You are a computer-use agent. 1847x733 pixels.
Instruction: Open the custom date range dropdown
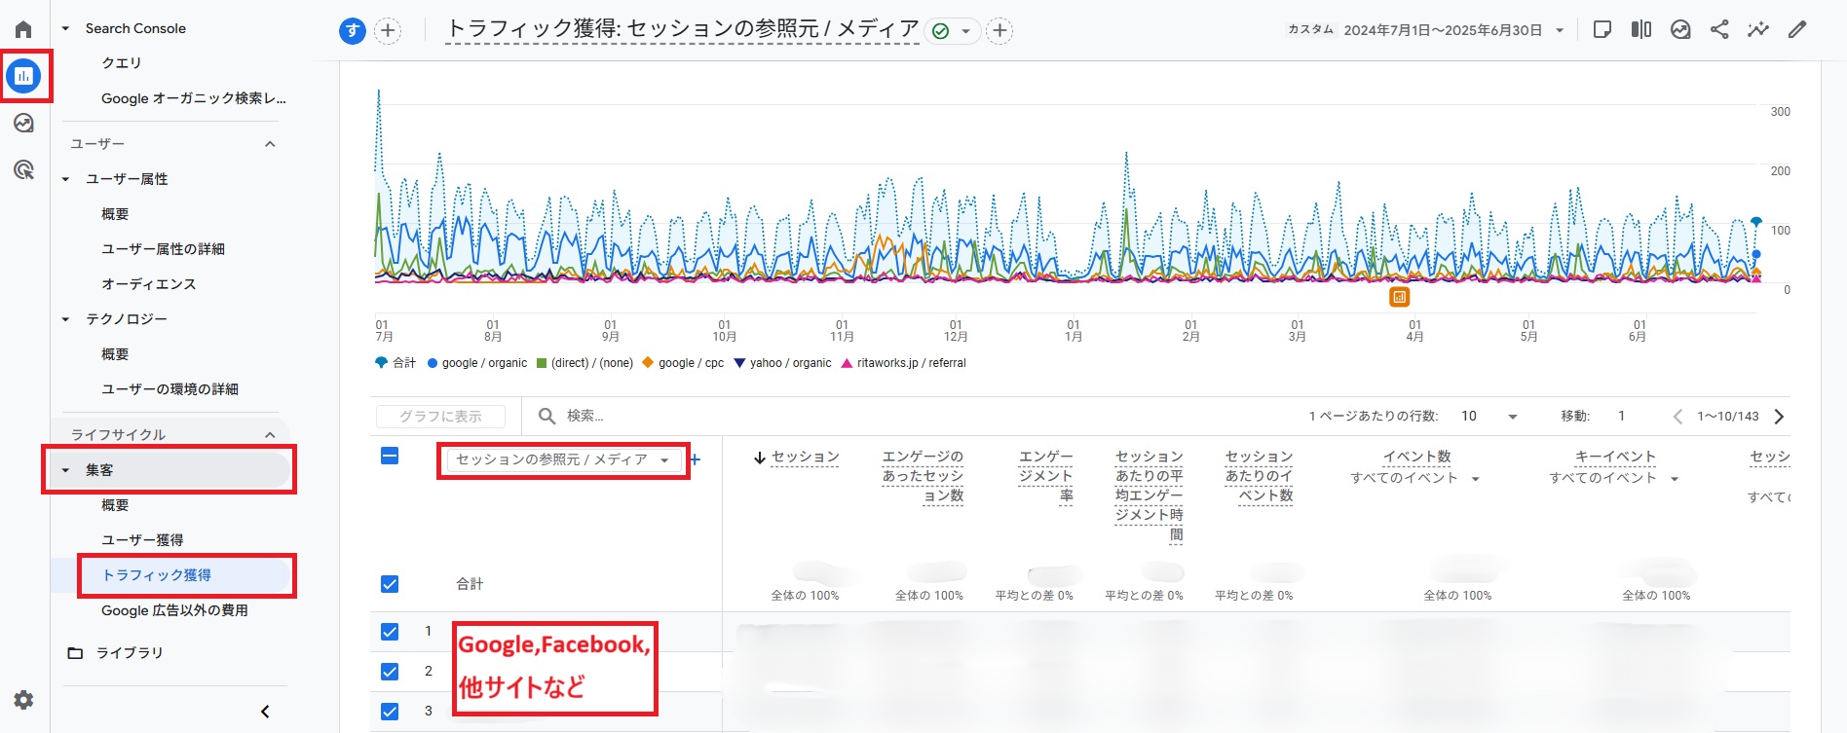1426,30
